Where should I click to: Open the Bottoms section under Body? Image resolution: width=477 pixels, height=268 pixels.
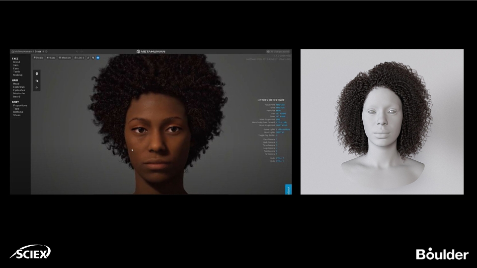pos(18,112)
